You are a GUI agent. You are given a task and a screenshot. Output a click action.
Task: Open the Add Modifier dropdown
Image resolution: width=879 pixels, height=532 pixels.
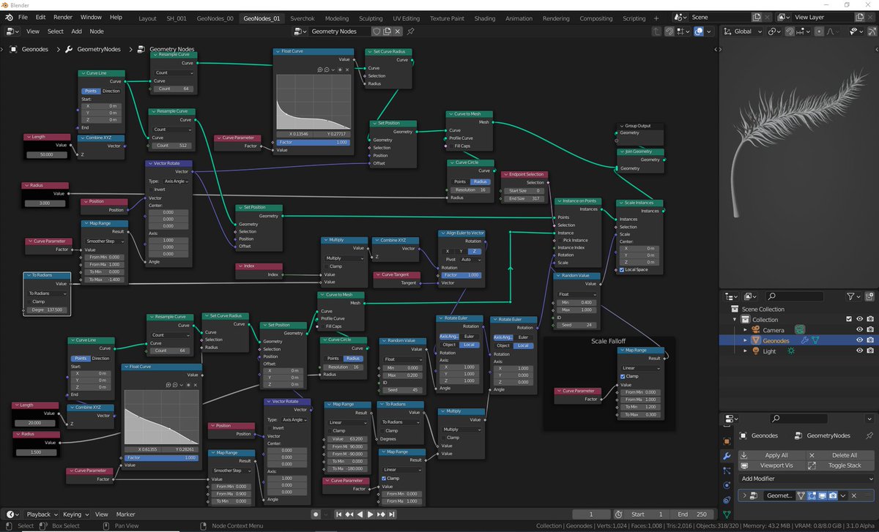[807, 479]
